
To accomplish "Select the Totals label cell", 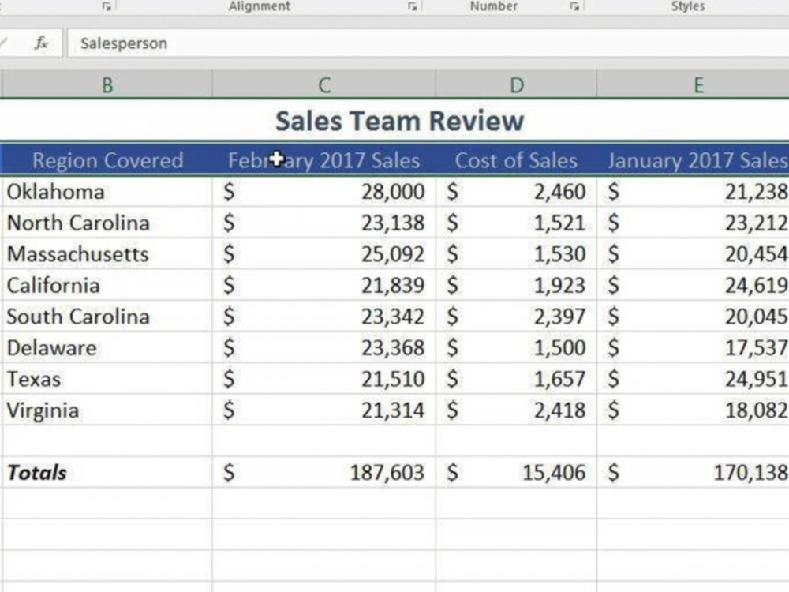I will [107, 472].
